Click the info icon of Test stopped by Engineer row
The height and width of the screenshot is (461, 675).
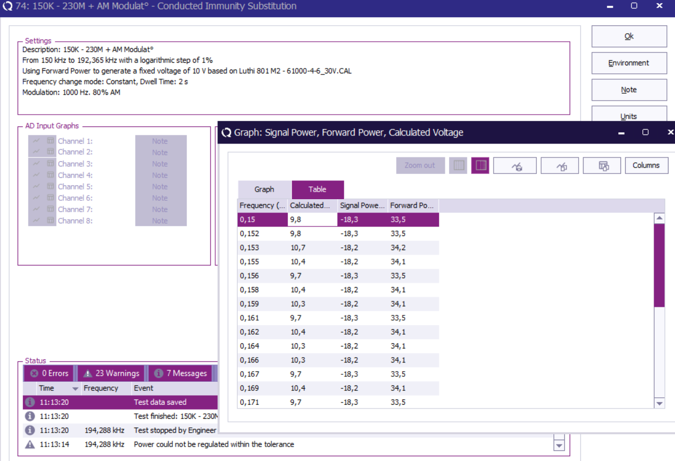coord(30,430)
